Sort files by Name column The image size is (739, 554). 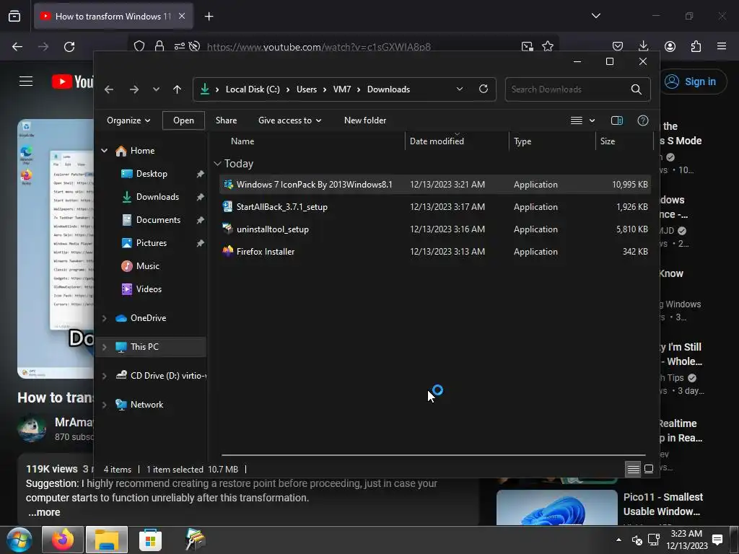tap(242, 141)
